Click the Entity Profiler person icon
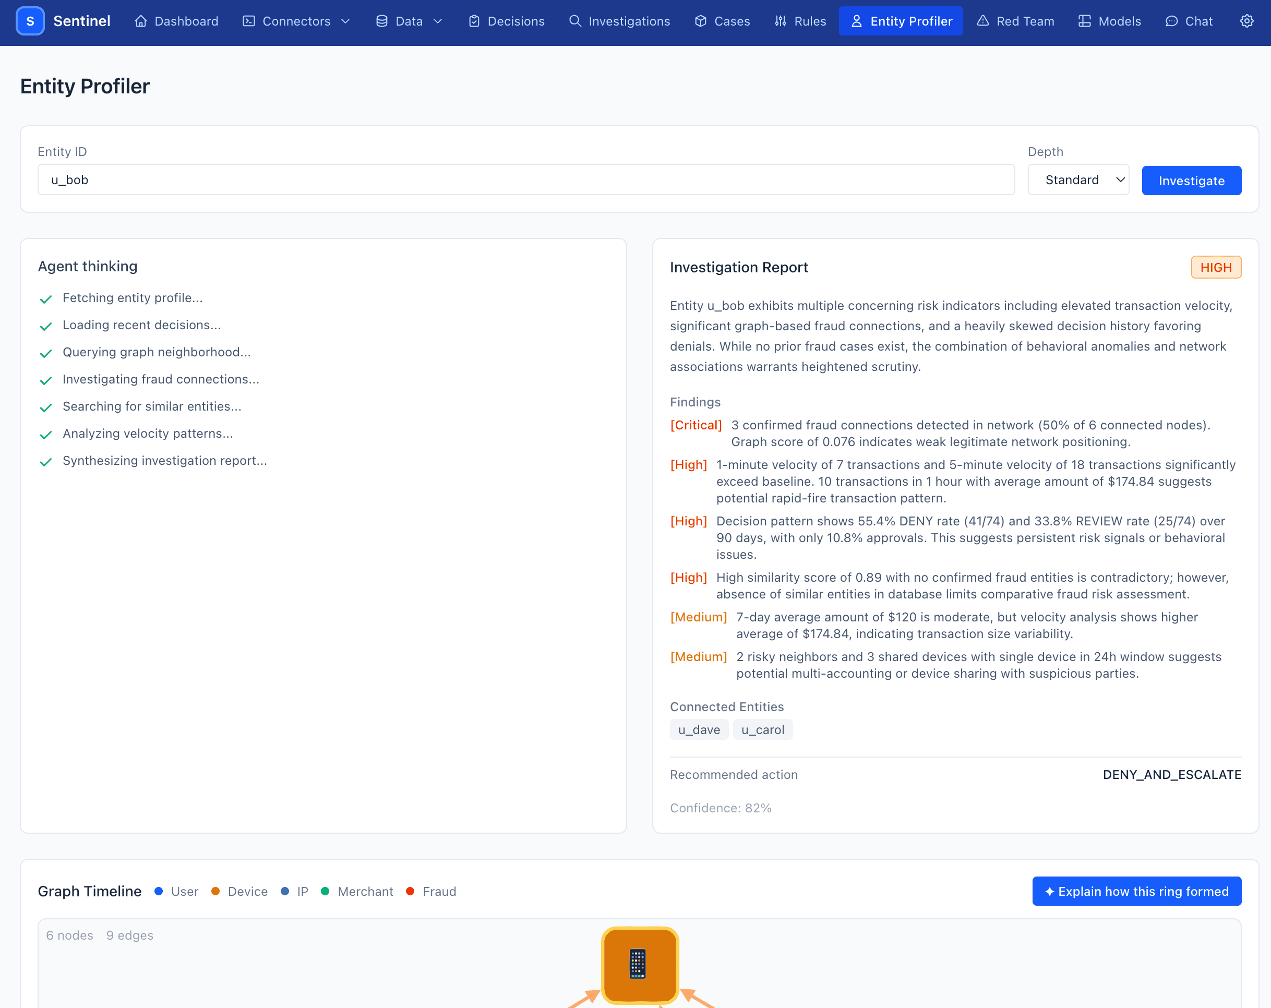 tap(857, 21)
